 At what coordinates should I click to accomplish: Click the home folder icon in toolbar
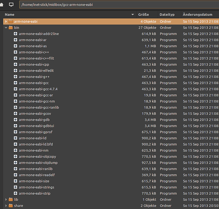point(1,5)
